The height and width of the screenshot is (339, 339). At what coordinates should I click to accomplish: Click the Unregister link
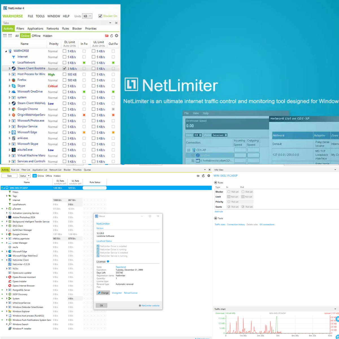pyautogui.click(x=117, y=293)
